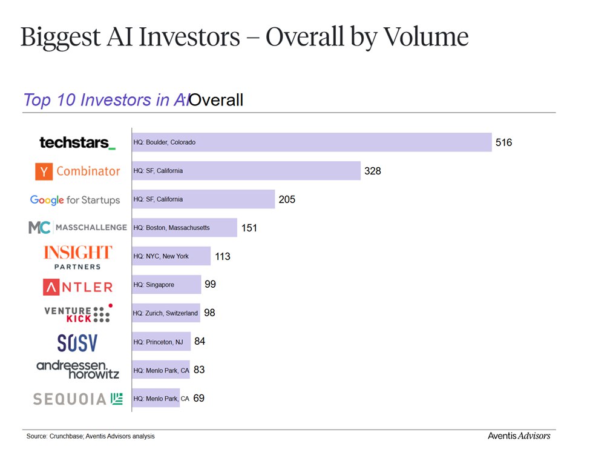Viewport: 590px width, 461px height.
Task: Click the Sequoia logo
Action: (x=77, y=399)
